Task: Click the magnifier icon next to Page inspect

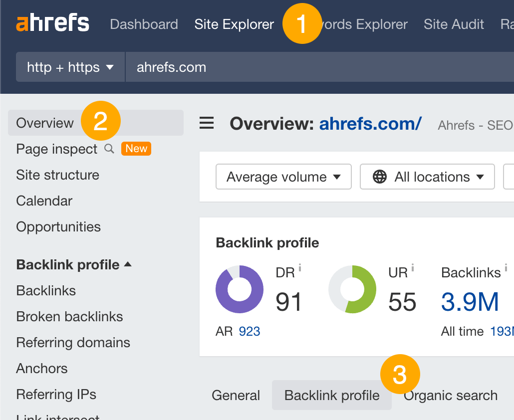Action: (x=109, y=149)
